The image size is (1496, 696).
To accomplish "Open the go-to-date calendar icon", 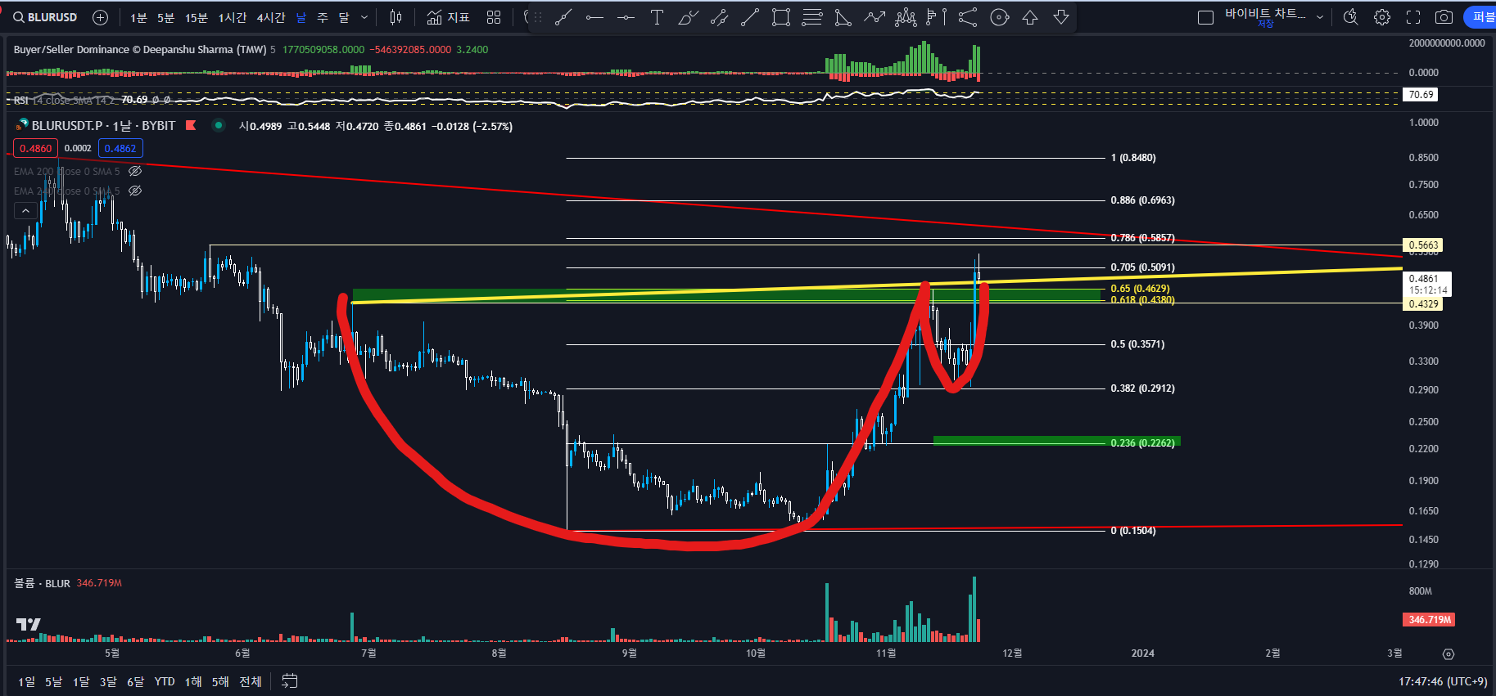I will pos(289,680).
